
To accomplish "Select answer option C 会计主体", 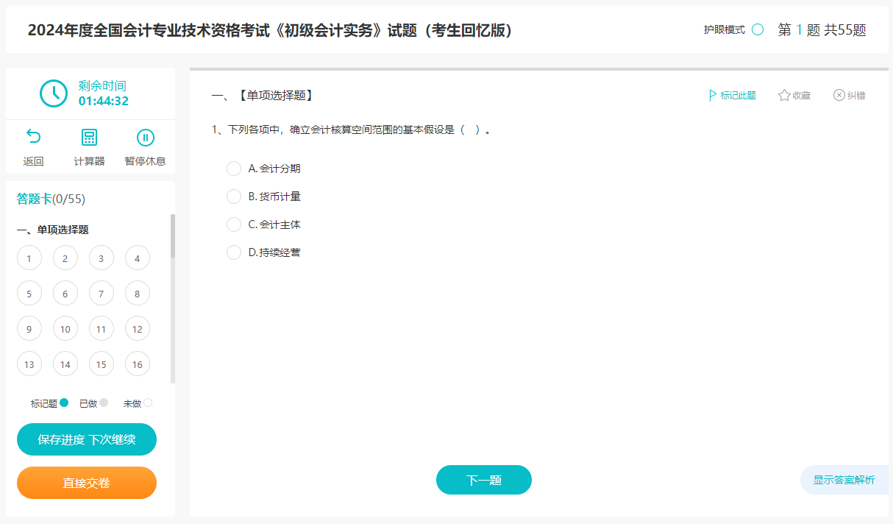I will pos(233,224).
